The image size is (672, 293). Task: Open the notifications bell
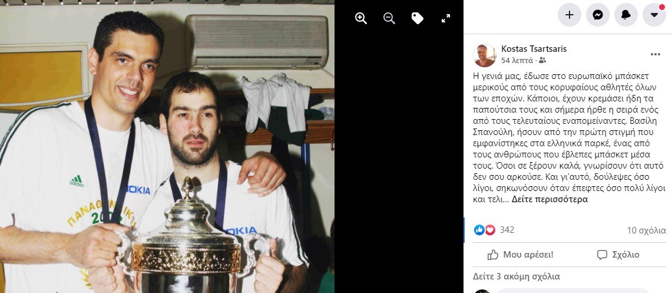(x=626, y=15)
